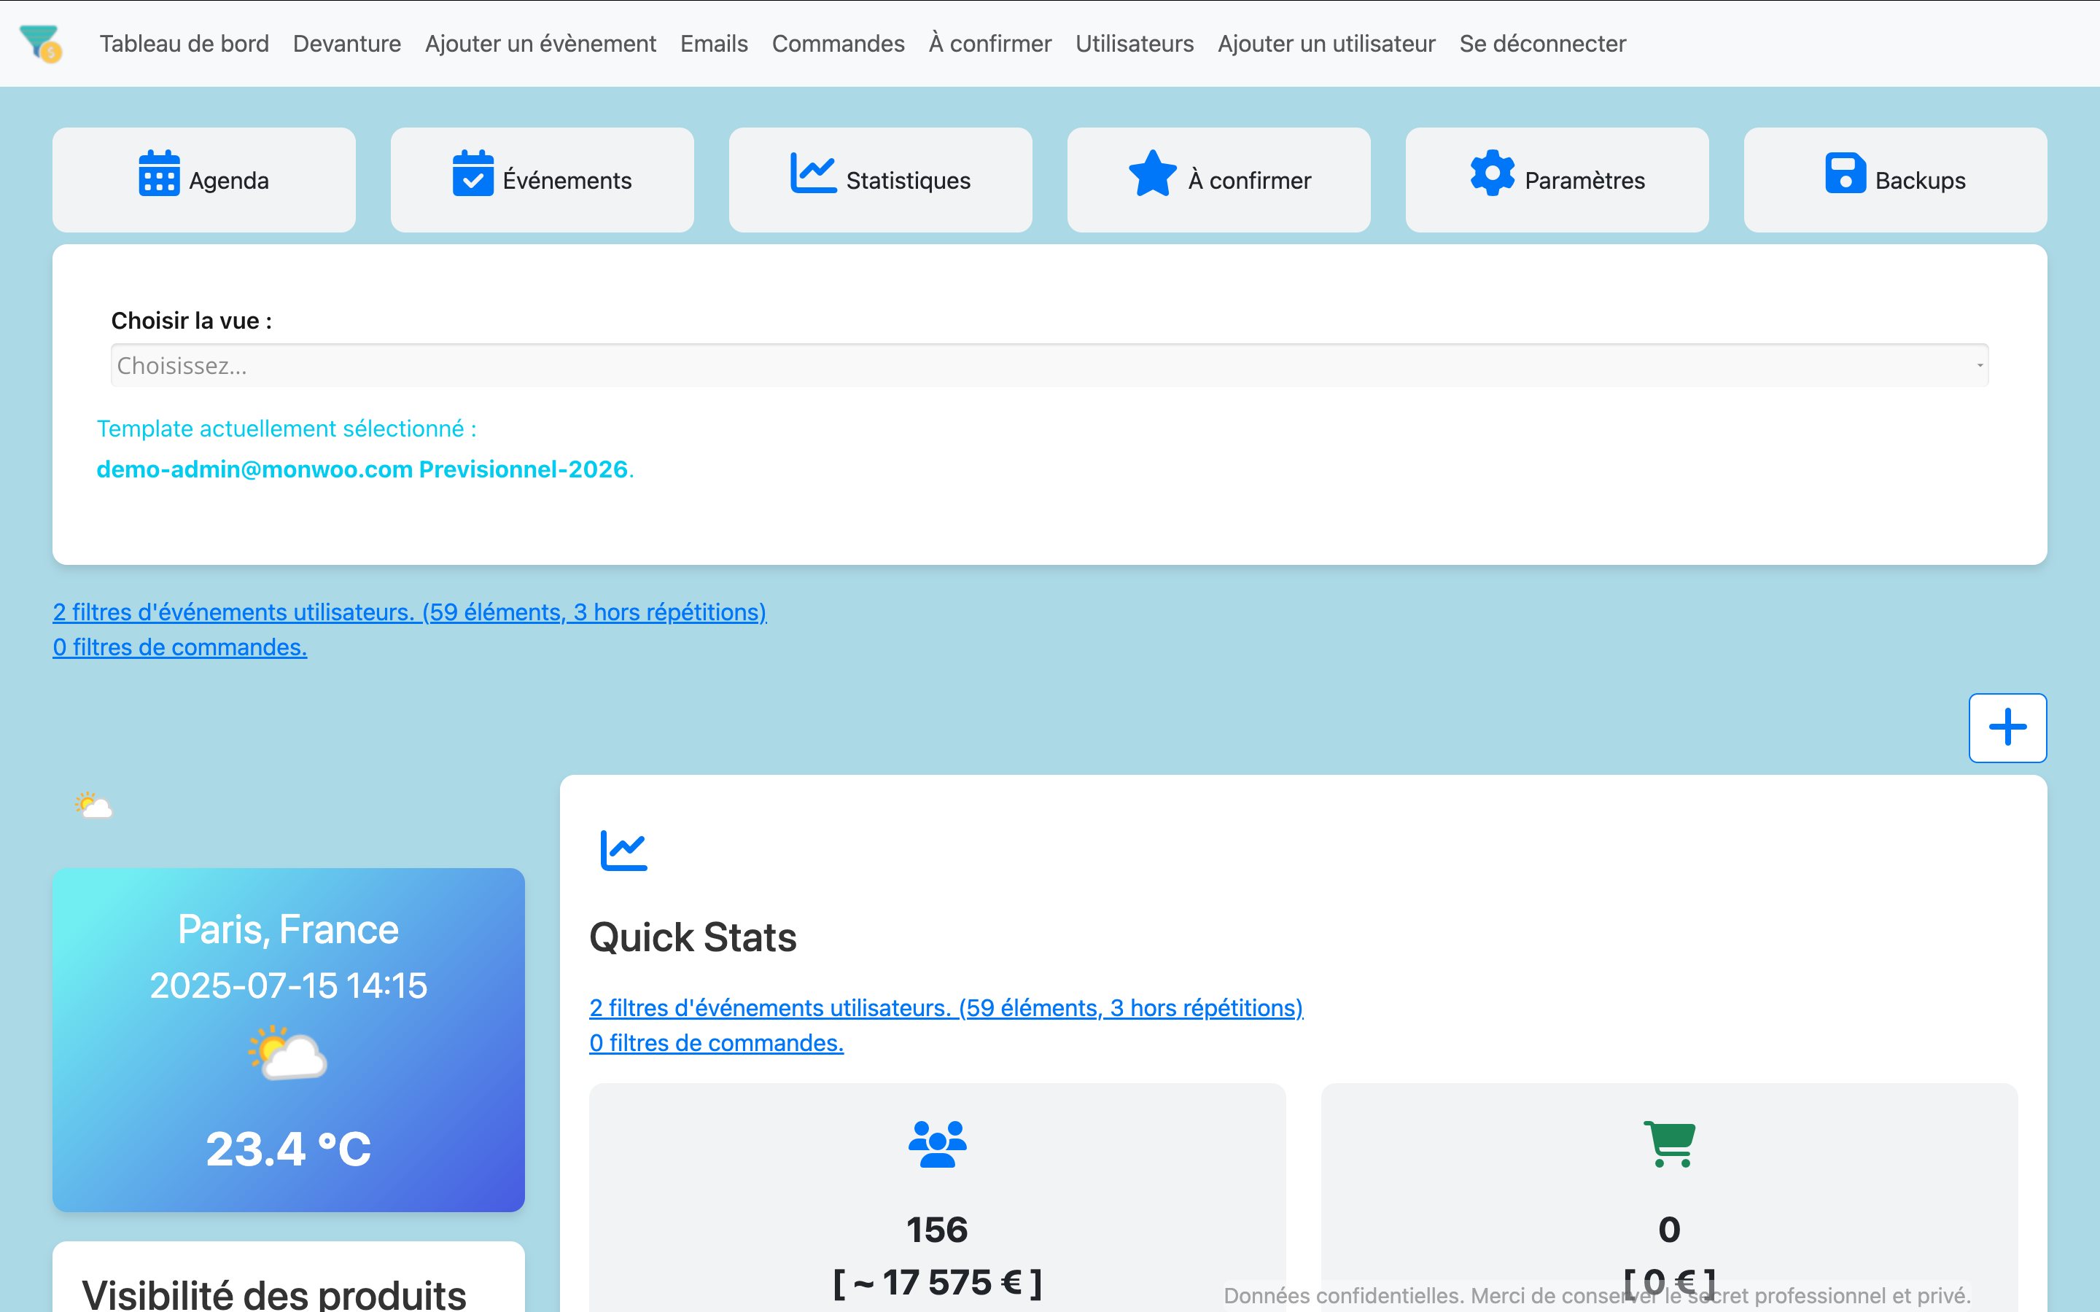The height and width of the screenshot is (1312, 2100).
Task: Open the top event filters link
Action: [x=409, y=612]
